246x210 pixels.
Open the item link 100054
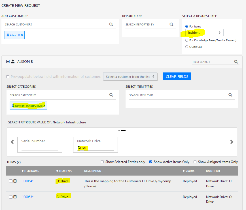point(27,181)
